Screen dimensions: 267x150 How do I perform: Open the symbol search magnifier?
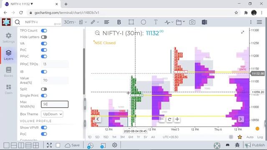[18, 22]
